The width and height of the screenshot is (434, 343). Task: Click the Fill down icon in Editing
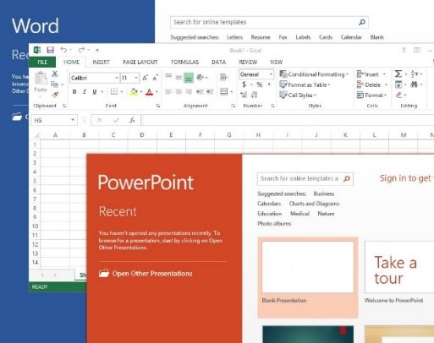click(398, 84)
